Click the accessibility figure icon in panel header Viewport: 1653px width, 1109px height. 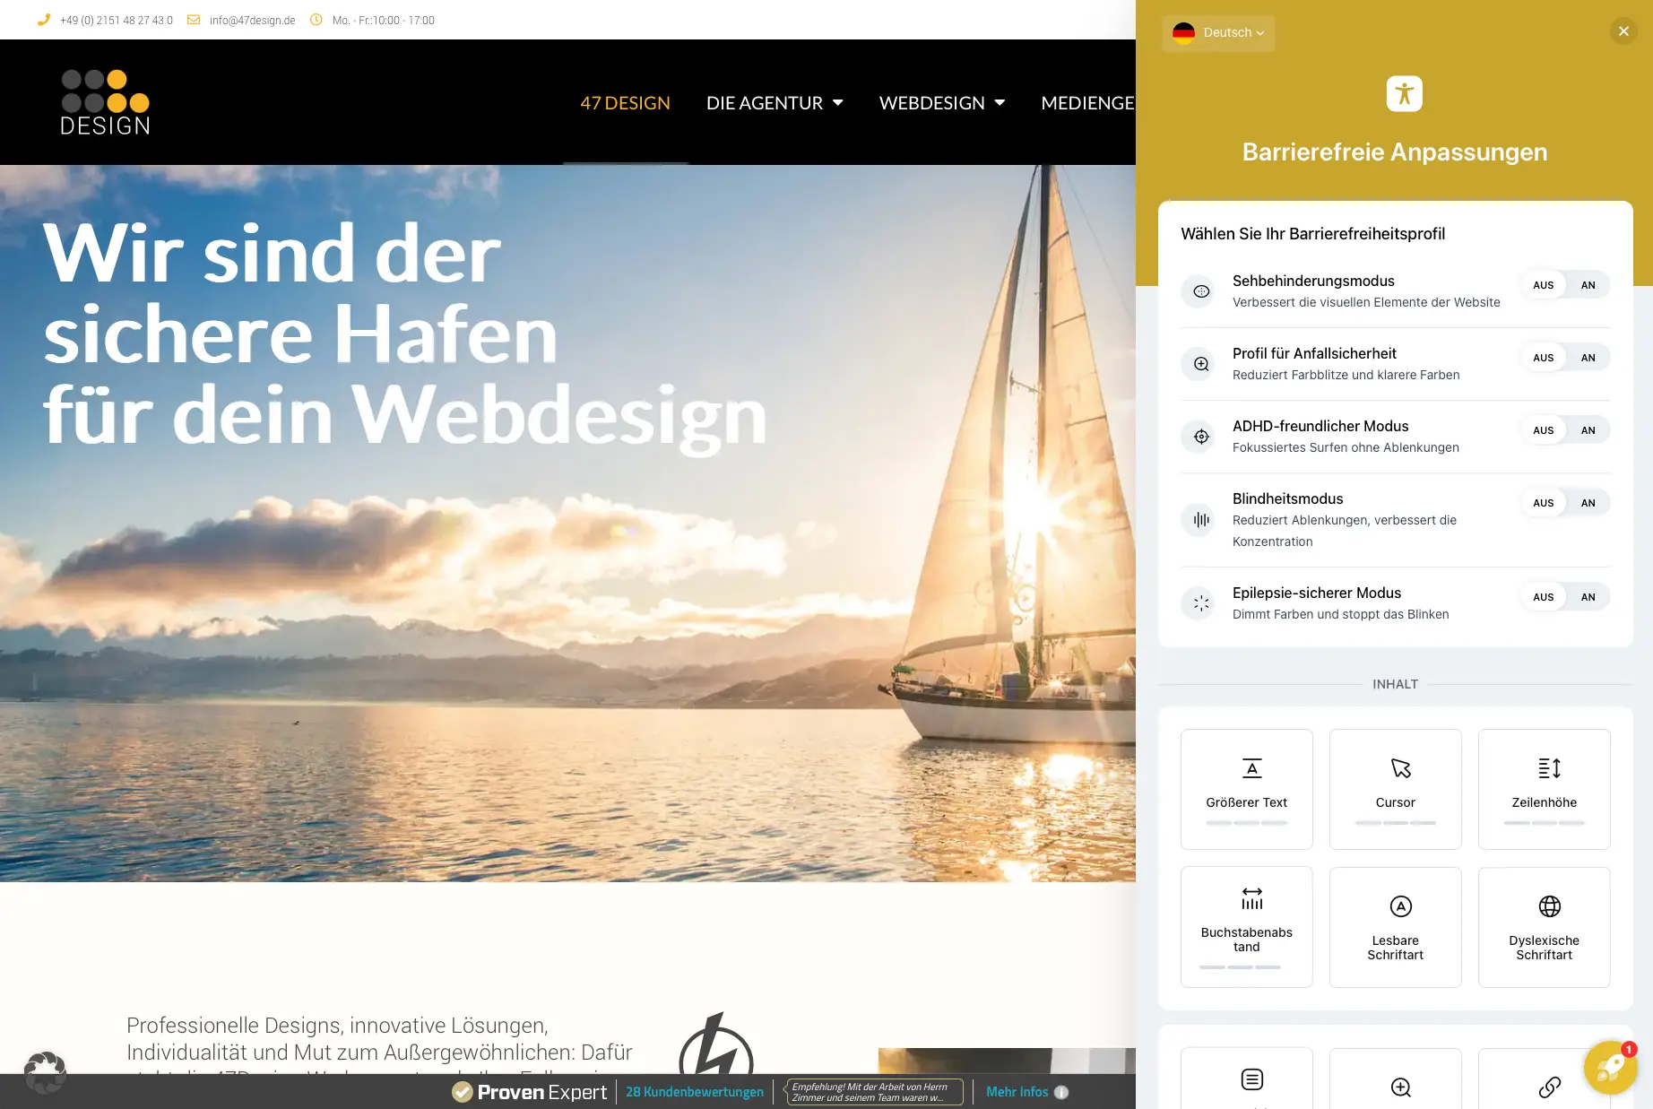coord(1404,93)
